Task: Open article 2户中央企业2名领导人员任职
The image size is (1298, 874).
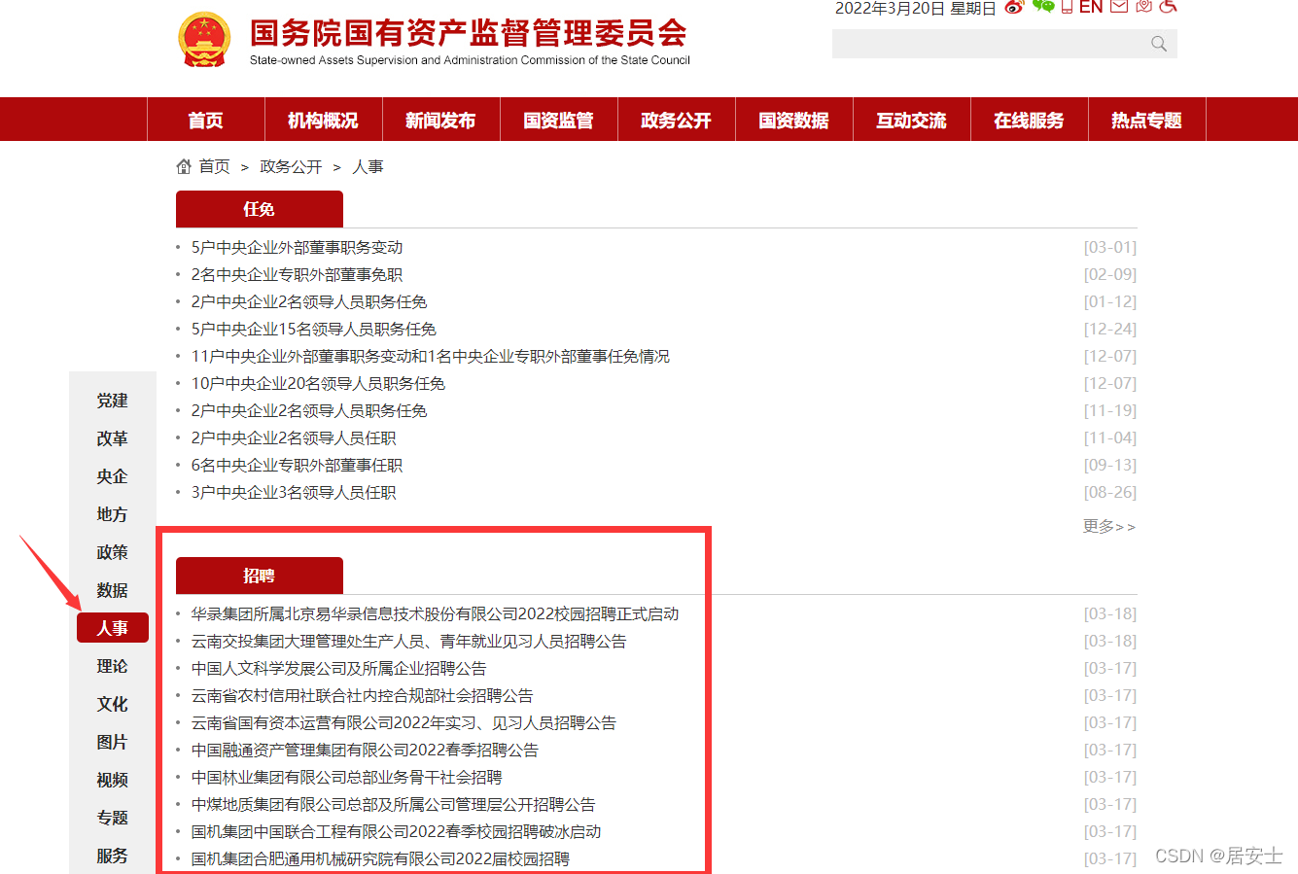Action: tap(294, 438)
